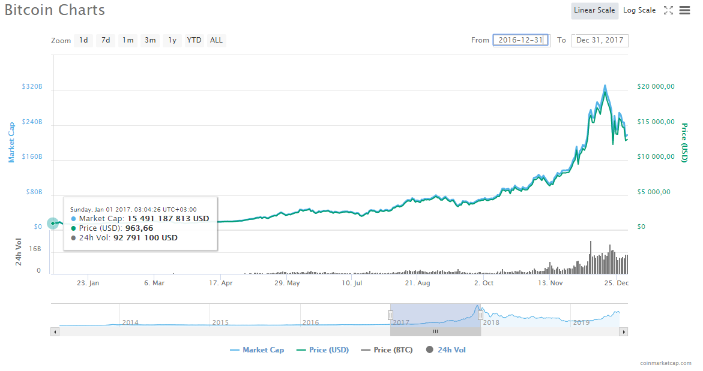The height and width of the screenshot is (371, 703).
Task: Switch chart to Log Scale
Action: [639, 10]
